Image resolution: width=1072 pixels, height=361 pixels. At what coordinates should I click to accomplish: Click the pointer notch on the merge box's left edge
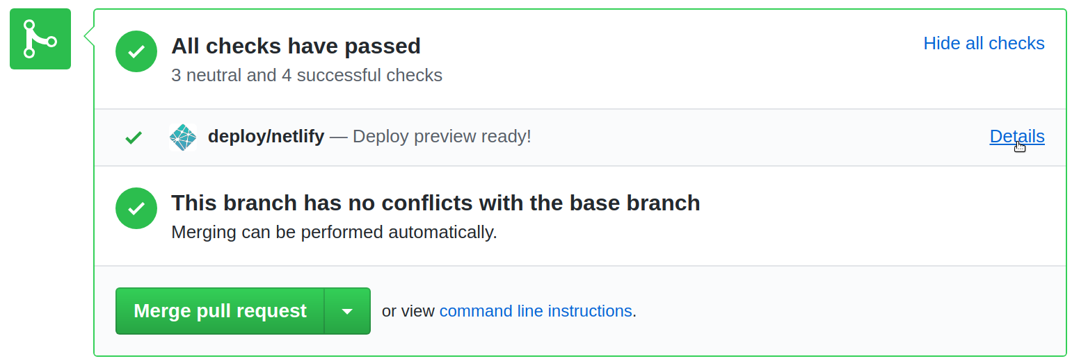click(x=89, y=35)
